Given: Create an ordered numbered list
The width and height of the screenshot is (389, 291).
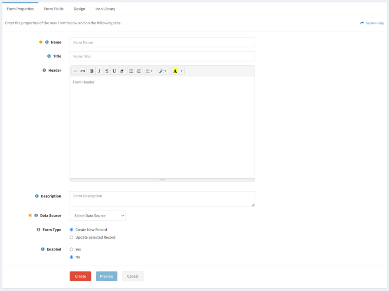Looking at the screenshot, I should point(139,71).
